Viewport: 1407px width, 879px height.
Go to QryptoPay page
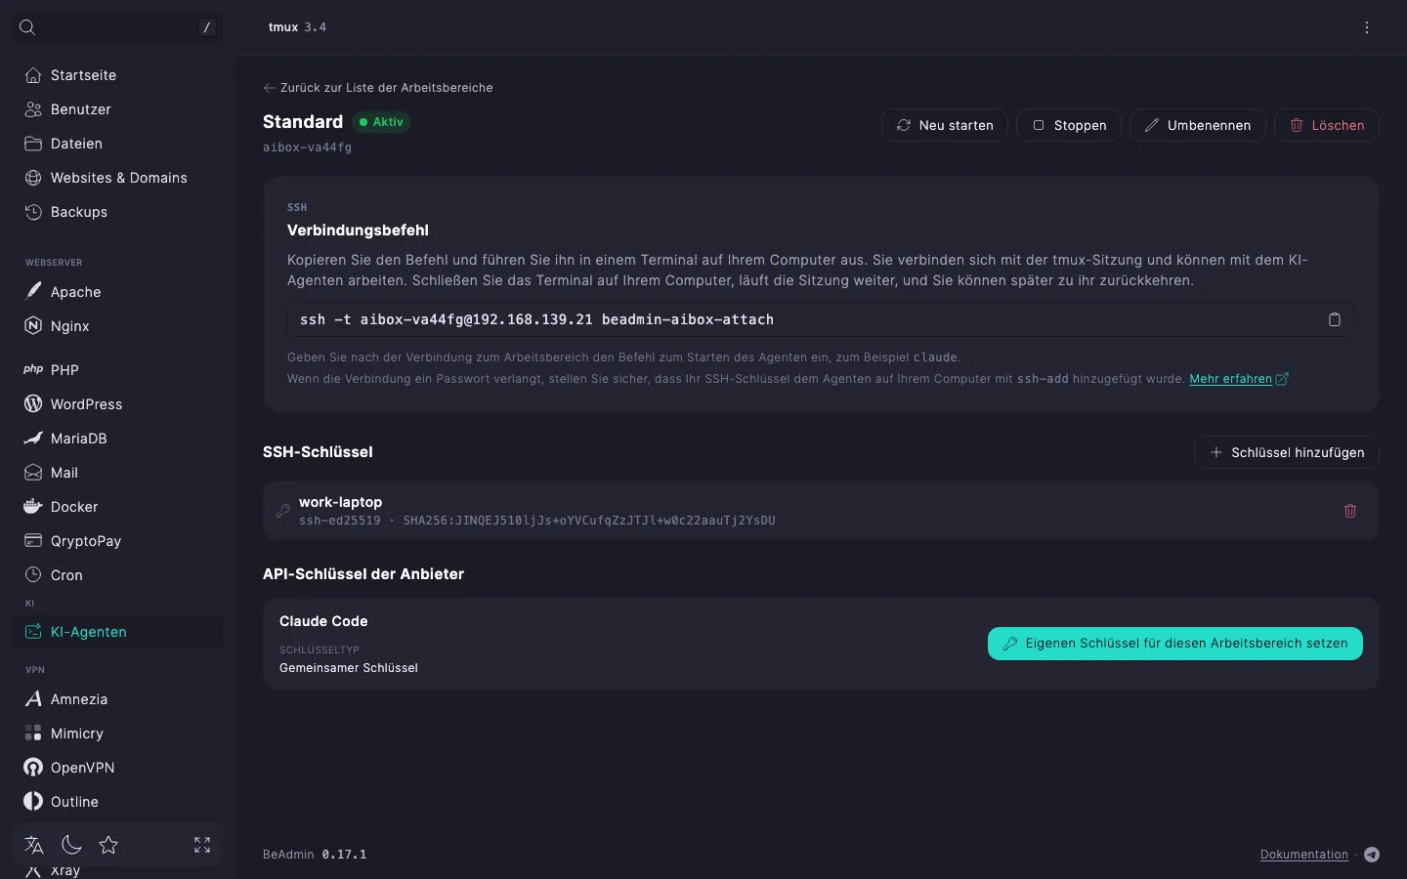(x=117, y=541)
